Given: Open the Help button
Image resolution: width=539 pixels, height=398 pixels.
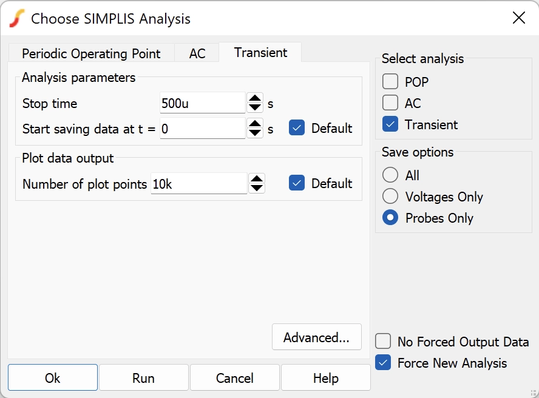Looking at the screenshot, I should (326, 378).
